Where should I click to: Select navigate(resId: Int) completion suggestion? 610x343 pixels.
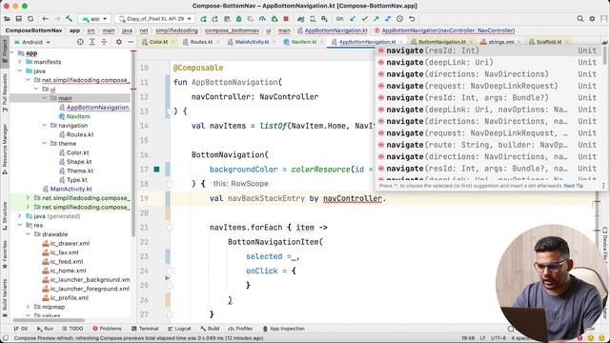pos(489,50)
